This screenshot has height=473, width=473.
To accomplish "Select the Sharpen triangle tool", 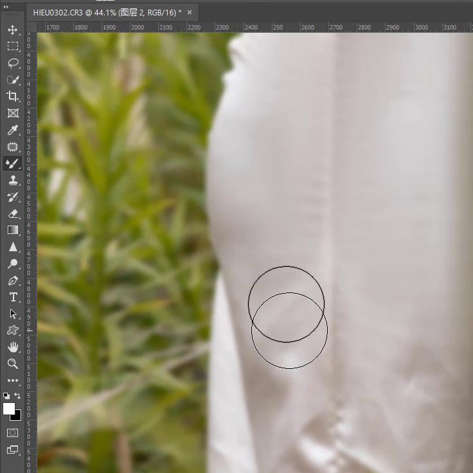I will 12,247.
